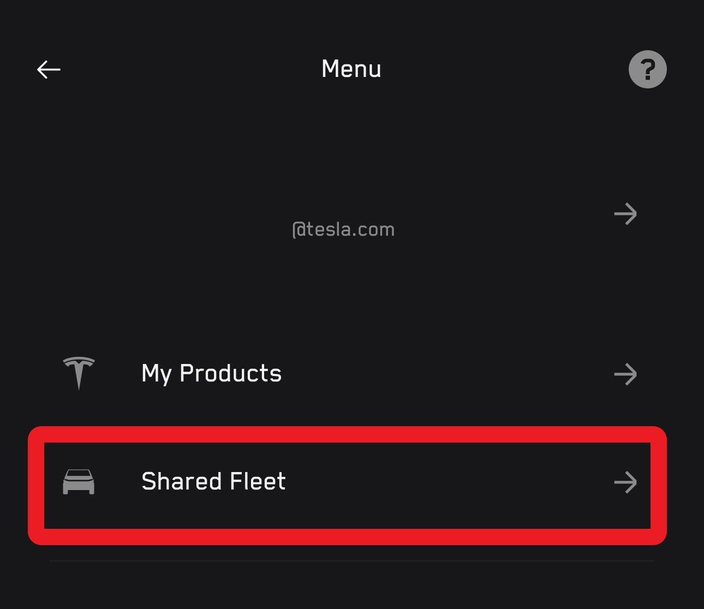Click empty space between Shared Fleet and its arrow
This screenshot has width=704, height=609.
click(448, 482)
